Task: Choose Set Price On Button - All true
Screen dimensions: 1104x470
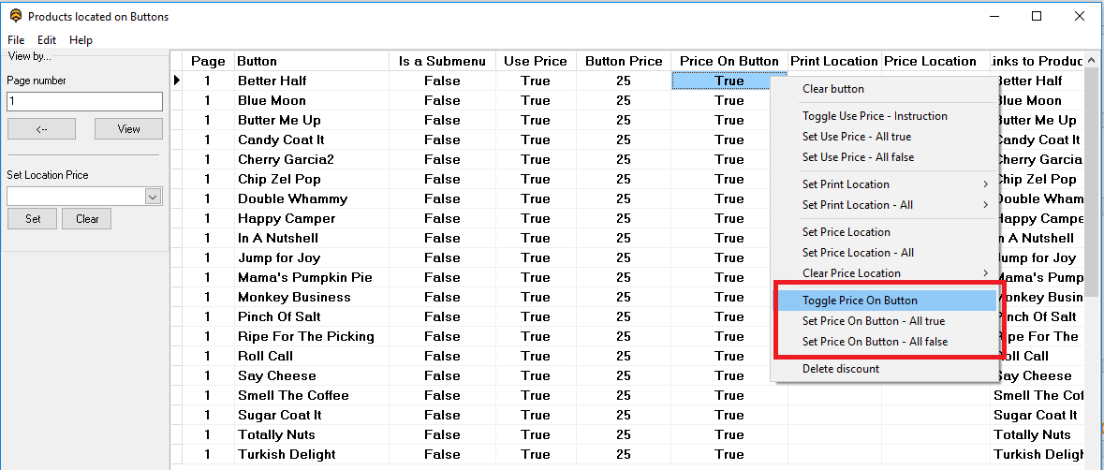Action: 874,321
